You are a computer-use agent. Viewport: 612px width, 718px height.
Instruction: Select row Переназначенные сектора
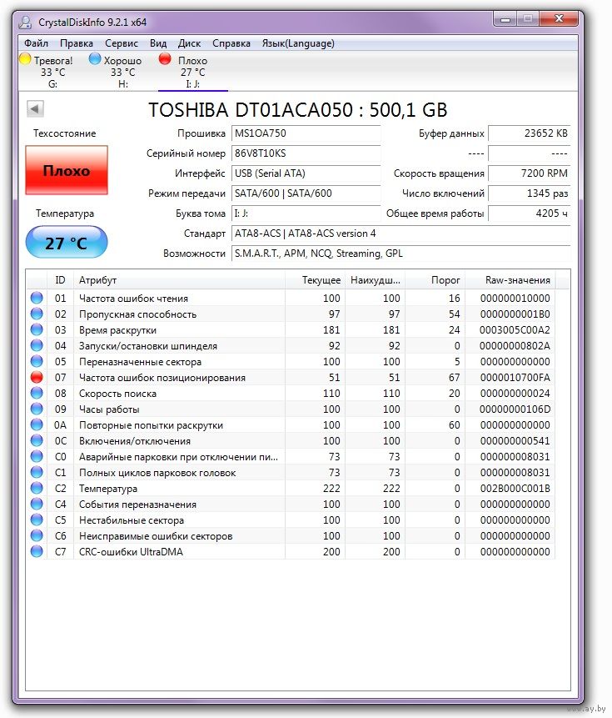click(291, 361)
